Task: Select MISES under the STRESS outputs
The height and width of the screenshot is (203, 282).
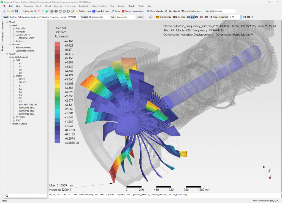Action: pyautogui.click(x=22, y=79)
